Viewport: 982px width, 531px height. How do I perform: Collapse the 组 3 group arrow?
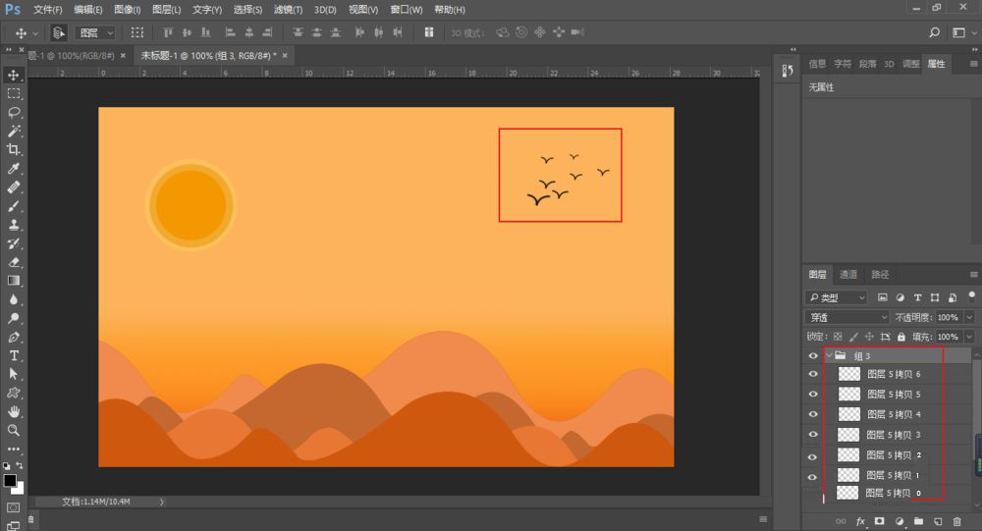tap(828, 356)
